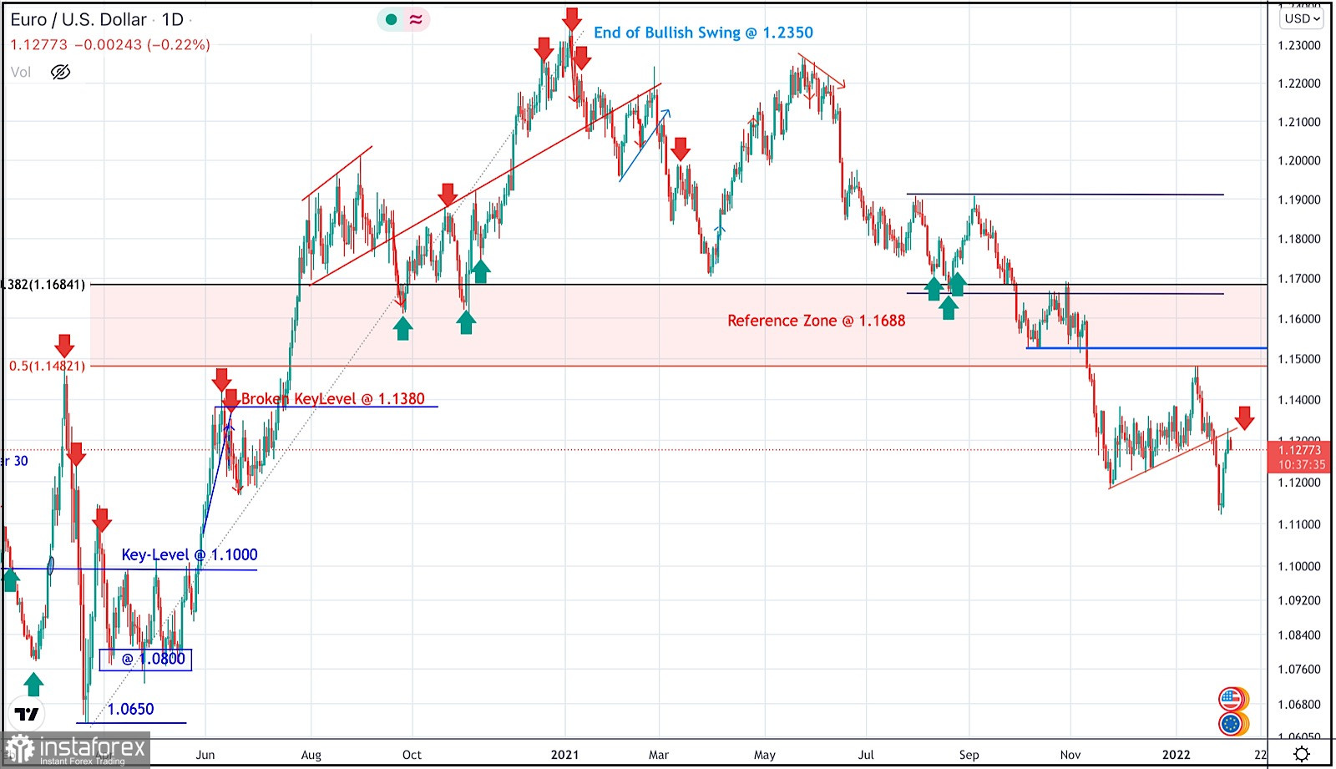This screenshot has width=1336, height=769.
Task: Click the 1.19000 price axis label
Action: click(1299, 200)
